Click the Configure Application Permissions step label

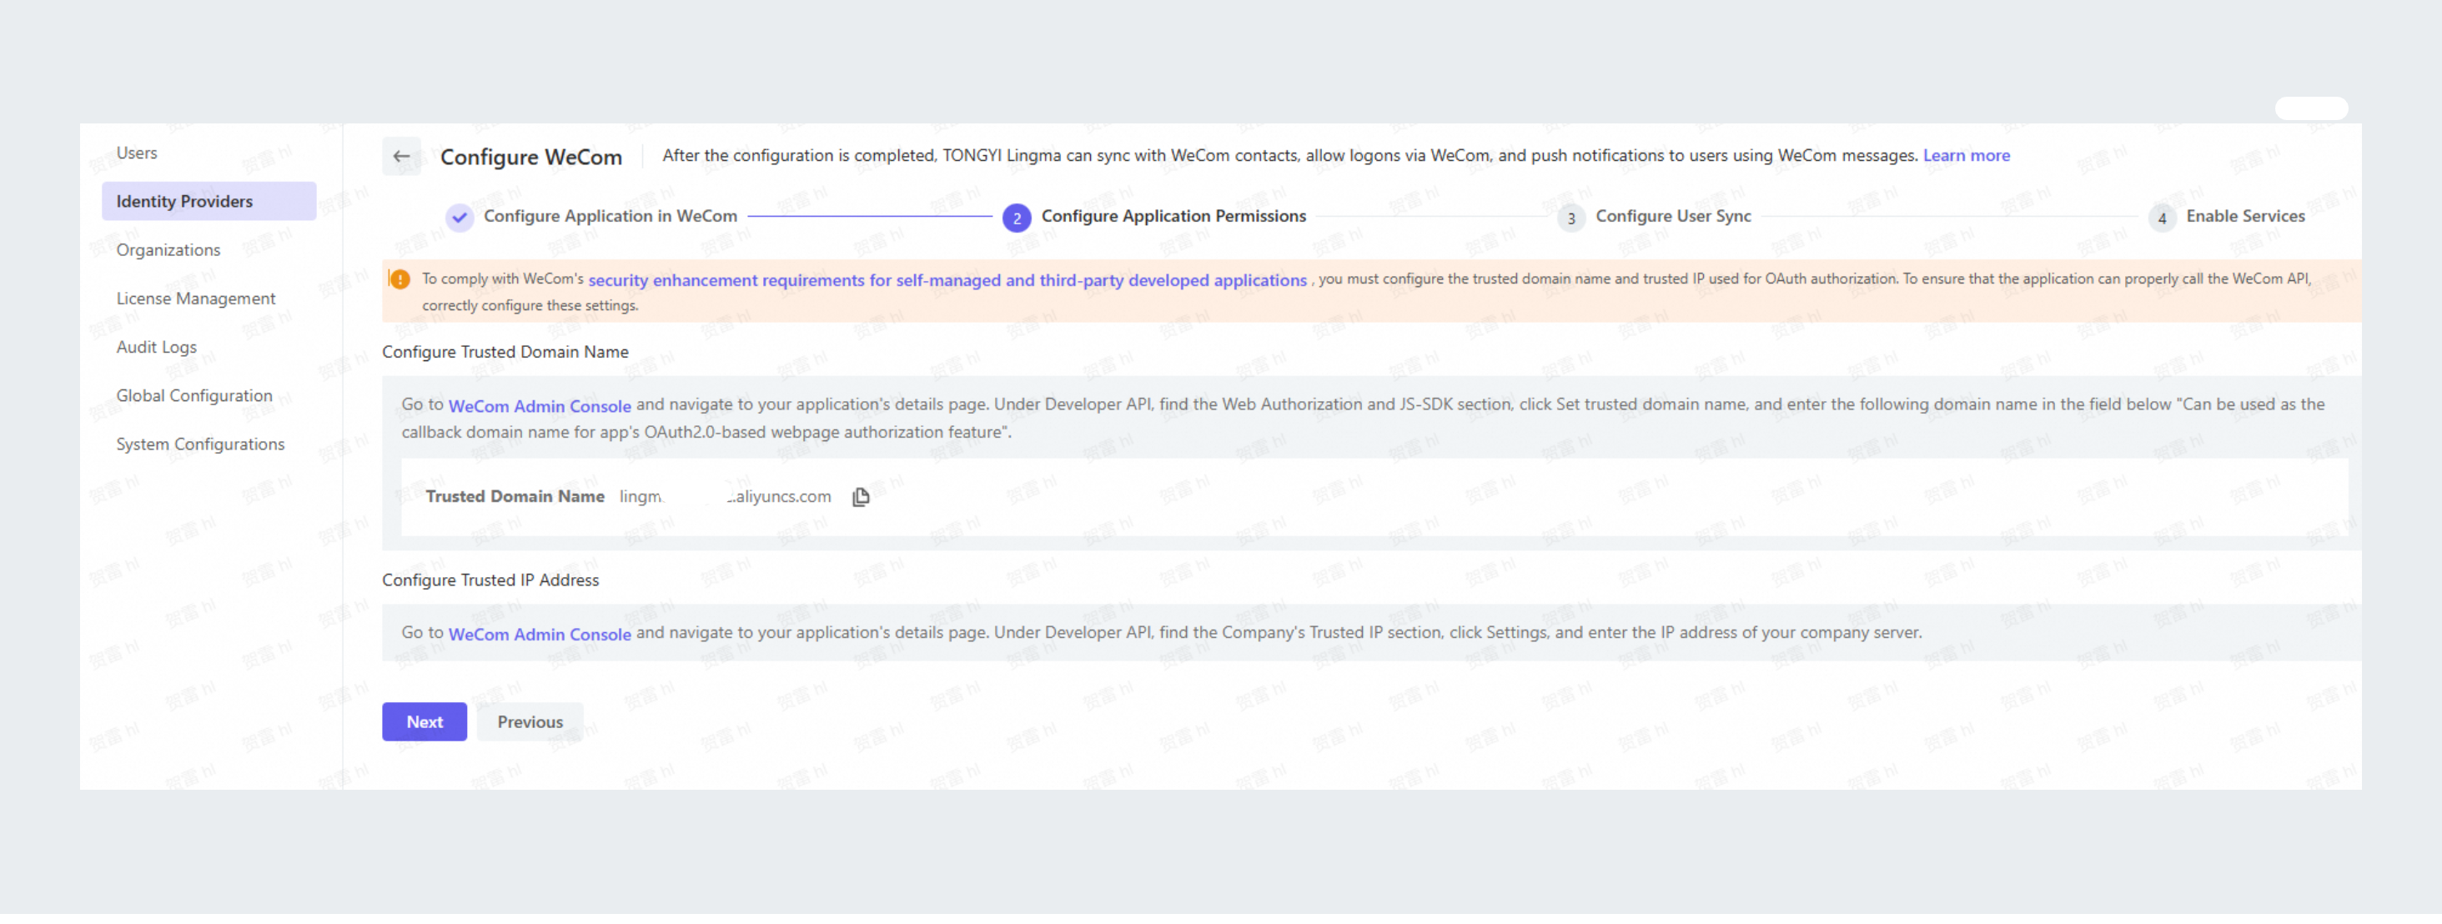1173,216
